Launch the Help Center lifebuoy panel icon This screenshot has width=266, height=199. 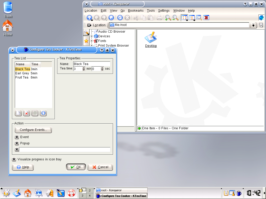(71, 193)
